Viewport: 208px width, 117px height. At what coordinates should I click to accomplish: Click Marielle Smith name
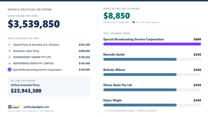(114, 55)
